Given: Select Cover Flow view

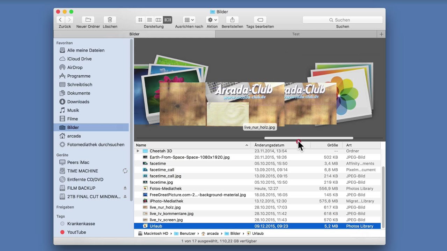Looking at the screenshot, I should click(168, 20).
